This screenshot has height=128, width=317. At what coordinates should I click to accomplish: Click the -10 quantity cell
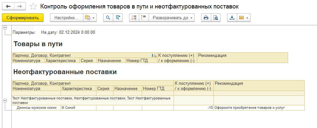(194, 108)
